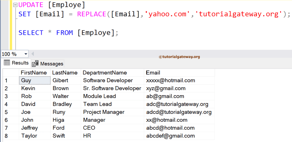Click the xyz@gmail.com email cell
Screen dimensions: 292x142
(179, 88)
